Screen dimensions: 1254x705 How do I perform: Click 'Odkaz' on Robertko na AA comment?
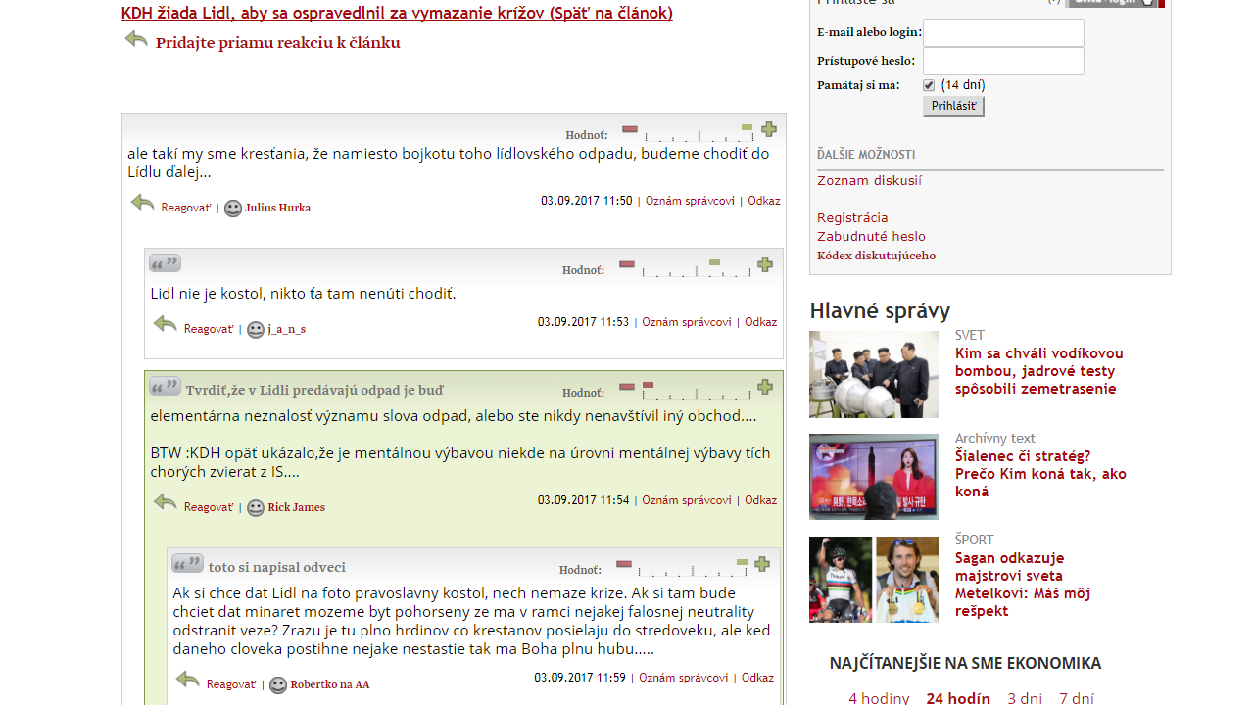click(757, 678)
